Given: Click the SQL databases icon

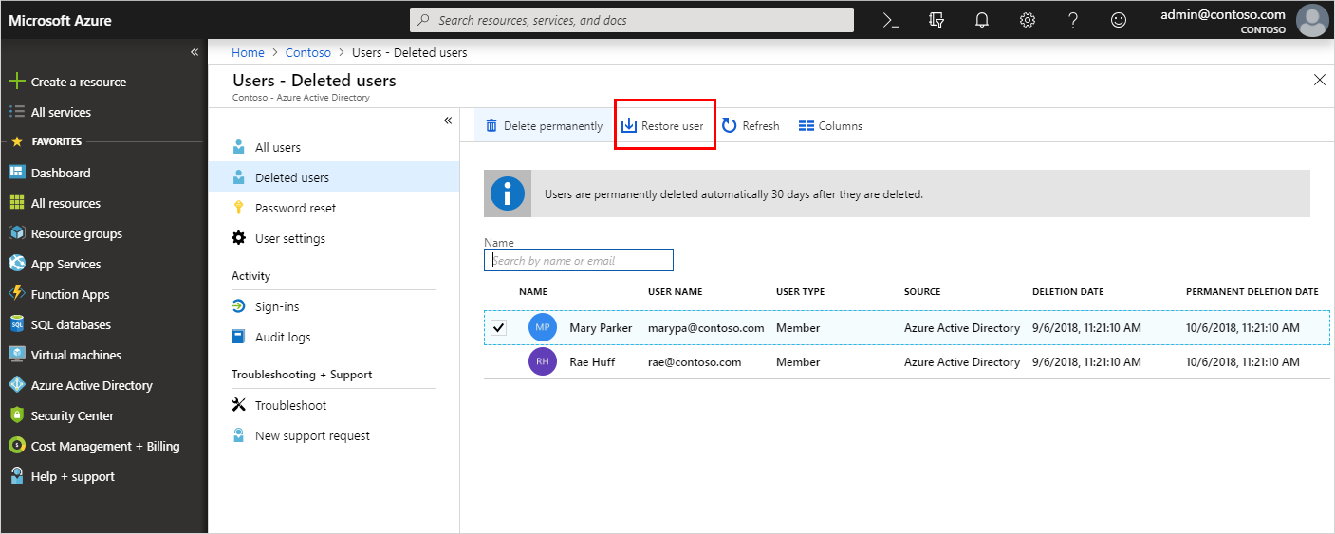Looking at the screenshot, I should 16,324.
